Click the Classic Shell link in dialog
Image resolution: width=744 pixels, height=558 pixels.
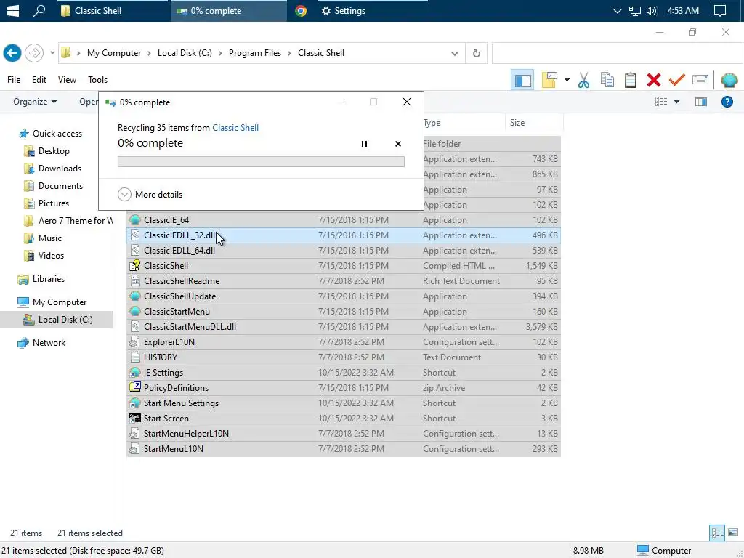click(x=235, y=128)
